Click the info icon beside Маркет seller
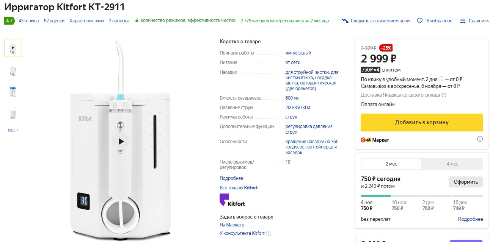This screenshot has width=490, height=242. pos(480,139)
